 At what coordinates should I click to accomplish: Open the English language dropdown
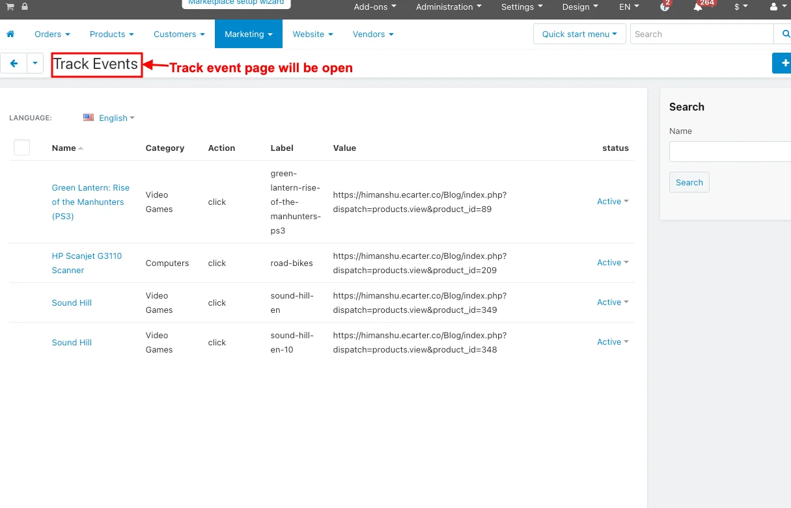[x=109, y=118]
